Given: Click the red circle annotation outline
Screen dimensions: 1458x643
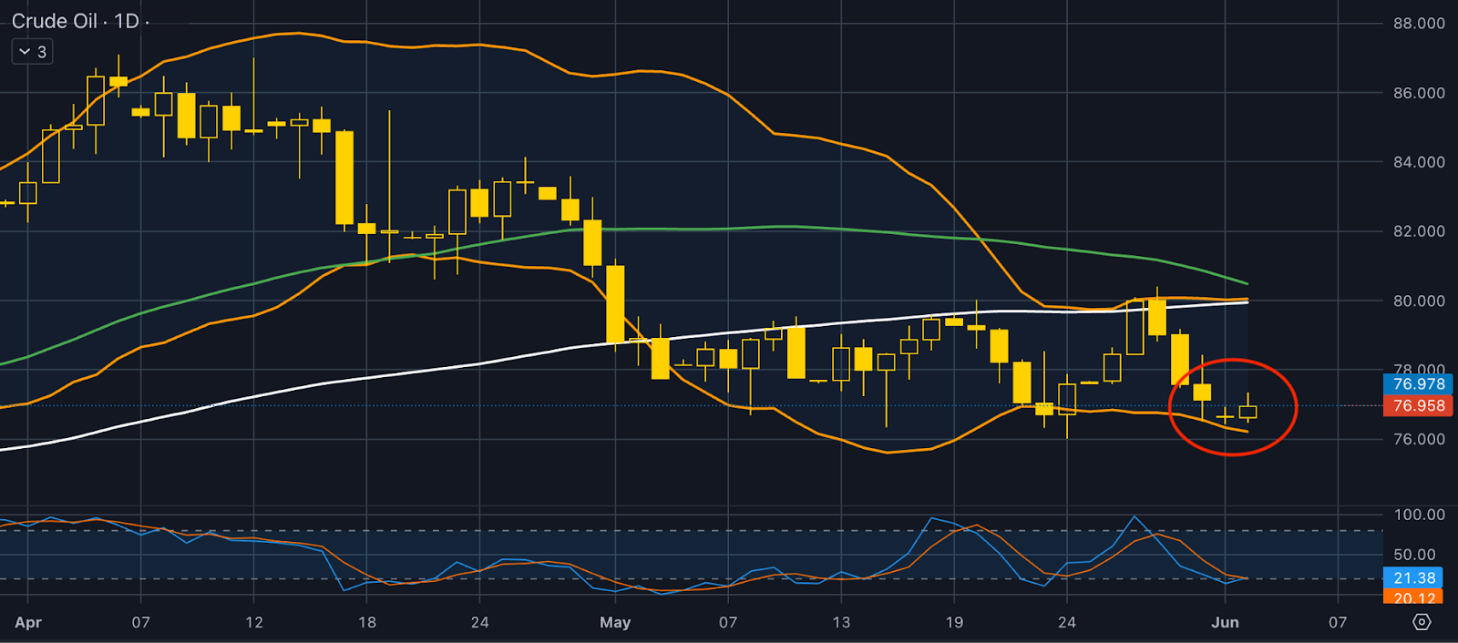Looking at the screenshot, I should pos(1296,407).
